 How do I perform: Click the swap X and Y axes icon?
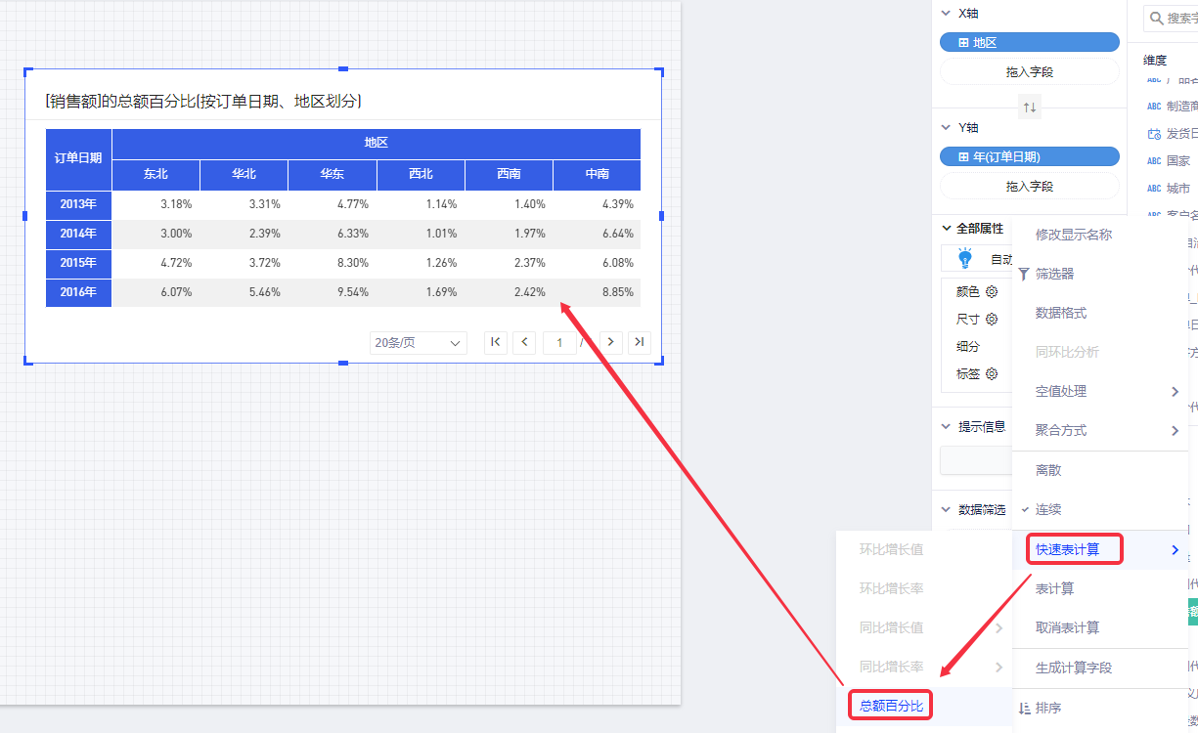tap(1029, 107)
